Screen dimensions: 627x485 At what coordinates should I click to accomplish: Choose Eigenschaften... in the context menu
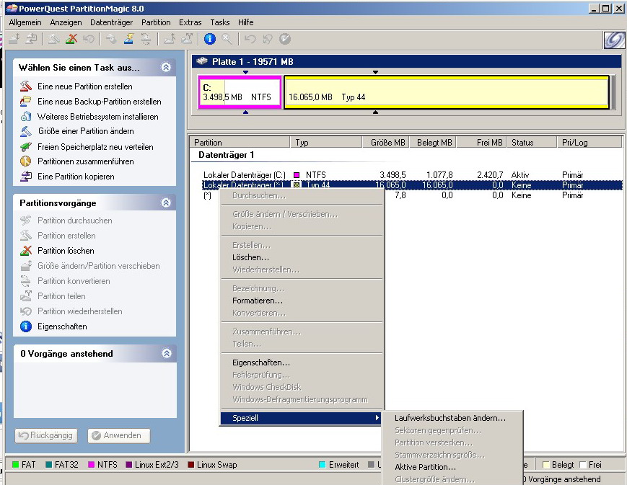302,362
